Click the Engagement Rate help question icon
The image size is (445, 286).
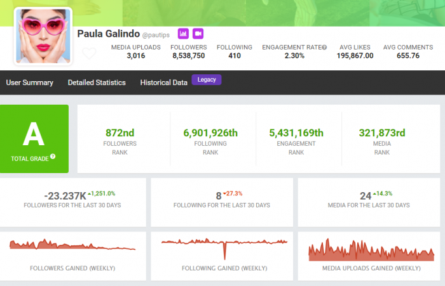click(x=324, y=48)
